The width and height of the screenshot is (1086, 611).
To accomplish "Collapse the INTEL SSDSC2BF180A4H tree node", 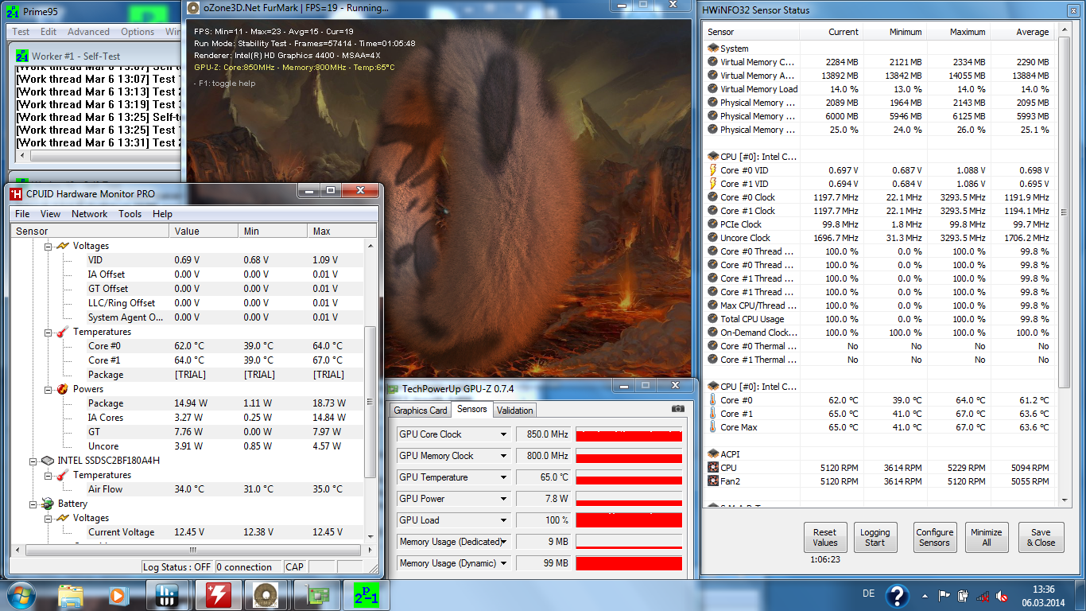I will [33, 461].
